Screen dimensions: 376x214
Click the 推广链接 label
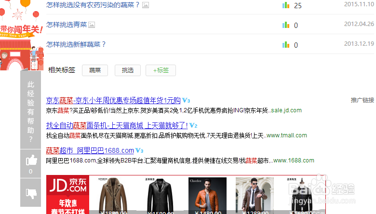click(x=363, y=100)
